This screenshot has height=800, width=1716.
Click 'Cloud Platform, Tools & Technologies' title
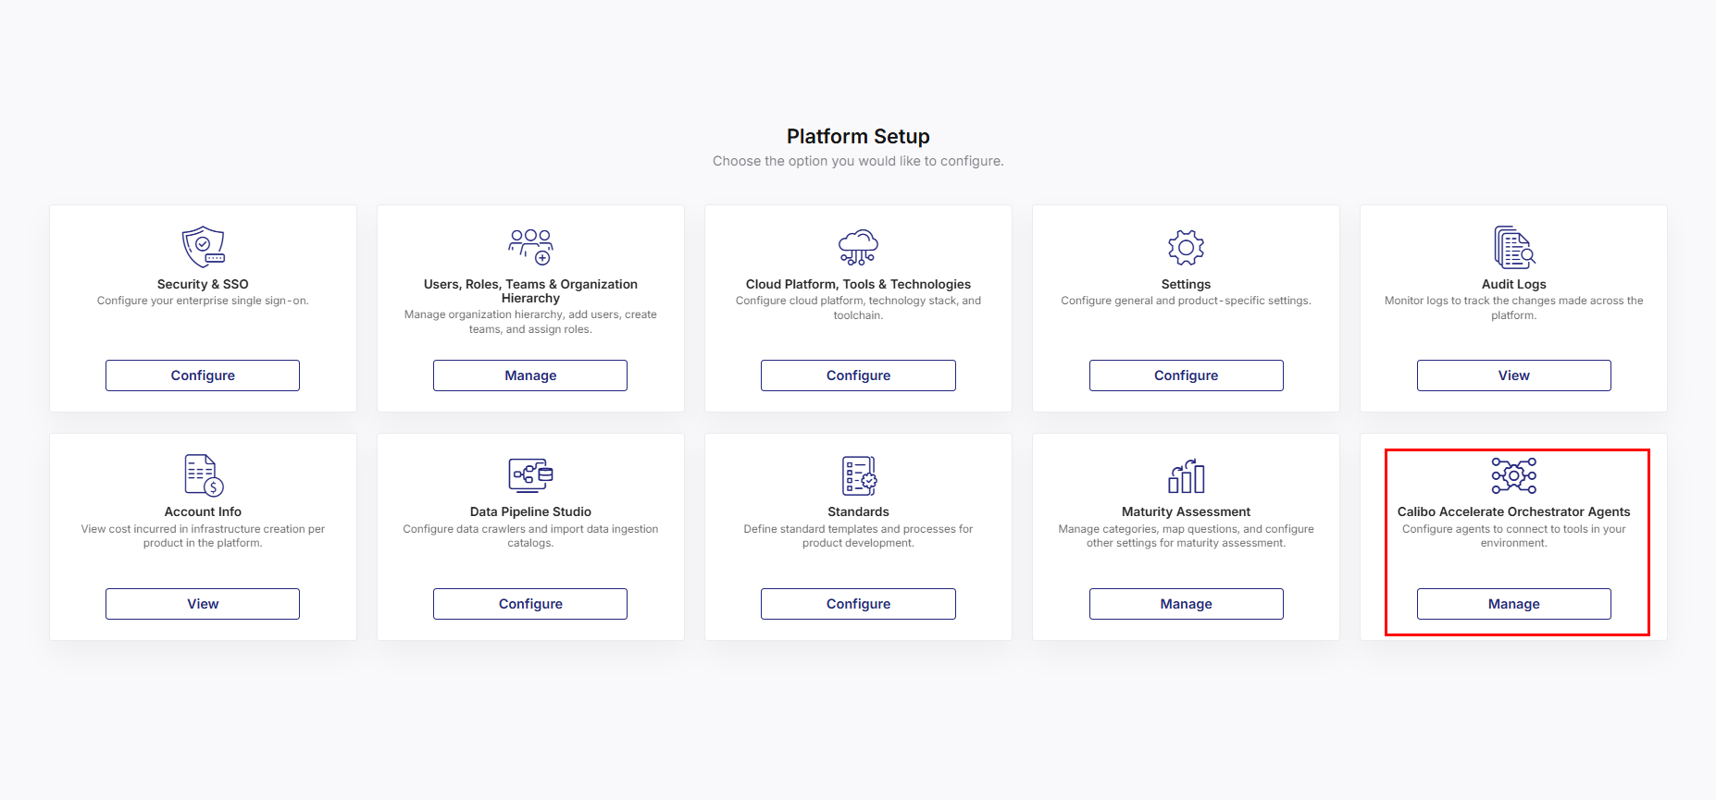click(858, 284)
